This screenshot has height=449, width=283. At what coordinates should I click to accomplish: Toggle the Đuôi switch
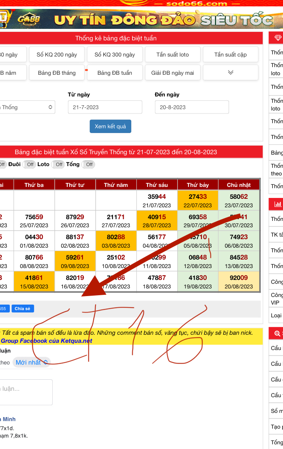[x=29, y=164]
